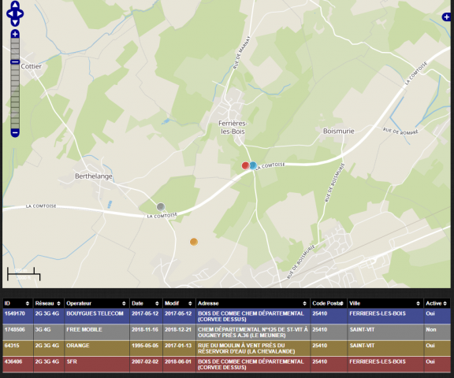Sort table by Modif column
The height and width of the screenshot is (378, 454).
[179, 303]
